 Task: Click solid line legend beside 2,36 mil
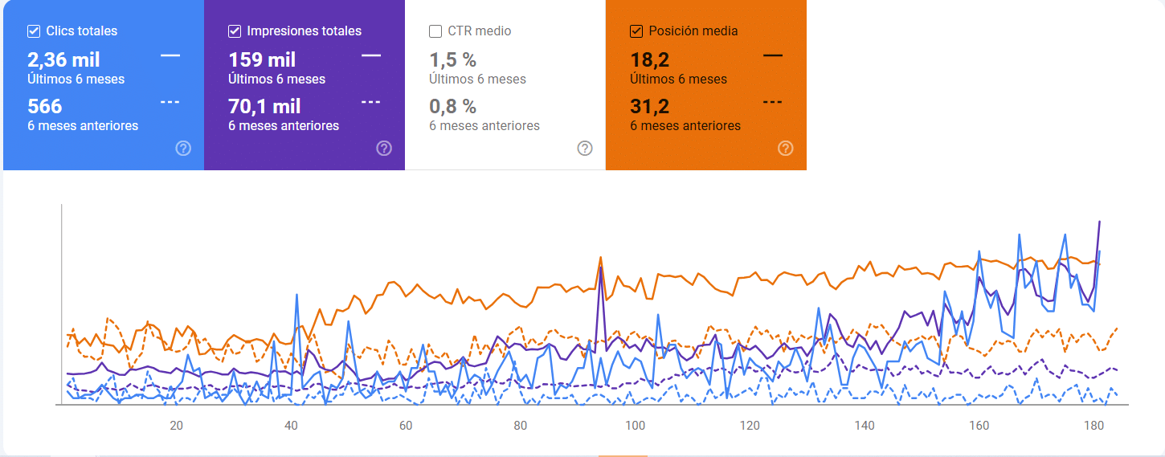click(x=170, y=55)
